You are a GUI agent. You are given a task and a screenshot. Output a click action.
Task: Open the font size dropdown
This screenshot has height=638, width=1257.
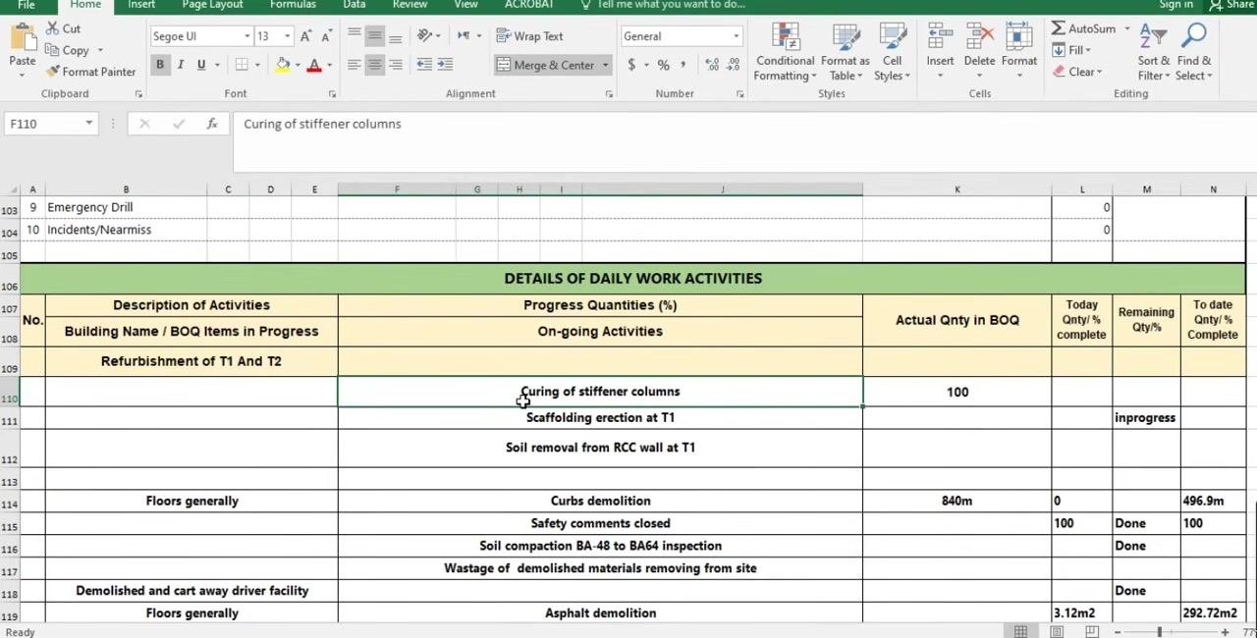(287, 36)
